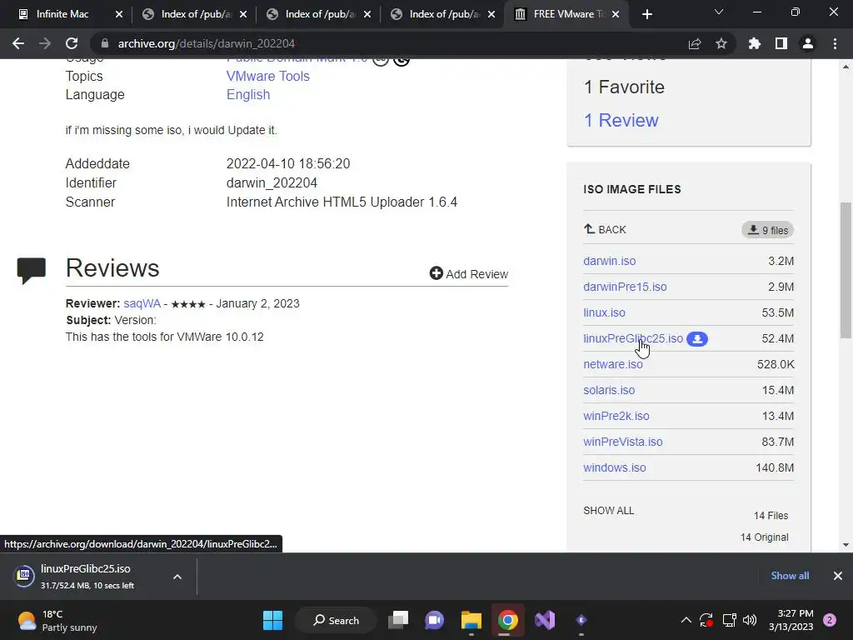Click the BACK arrow in ISO IMAGE FILES
Screen dimensions: 853x640
tap(605, 230)
